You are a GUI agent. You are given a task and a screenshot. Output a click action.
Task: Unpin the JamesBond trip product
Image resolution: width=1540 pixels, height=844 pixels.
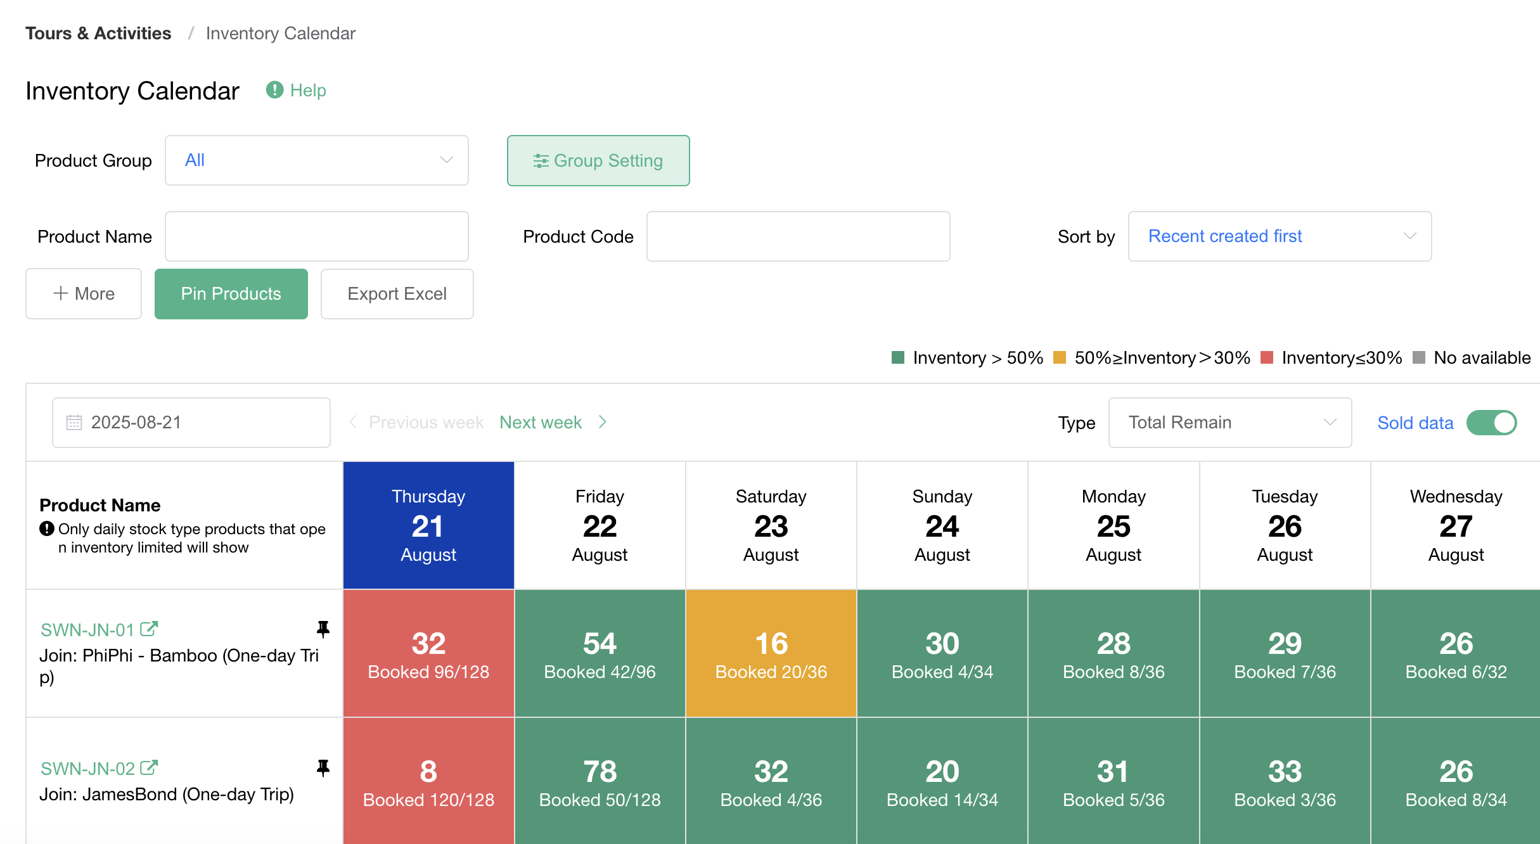[323, 768]
